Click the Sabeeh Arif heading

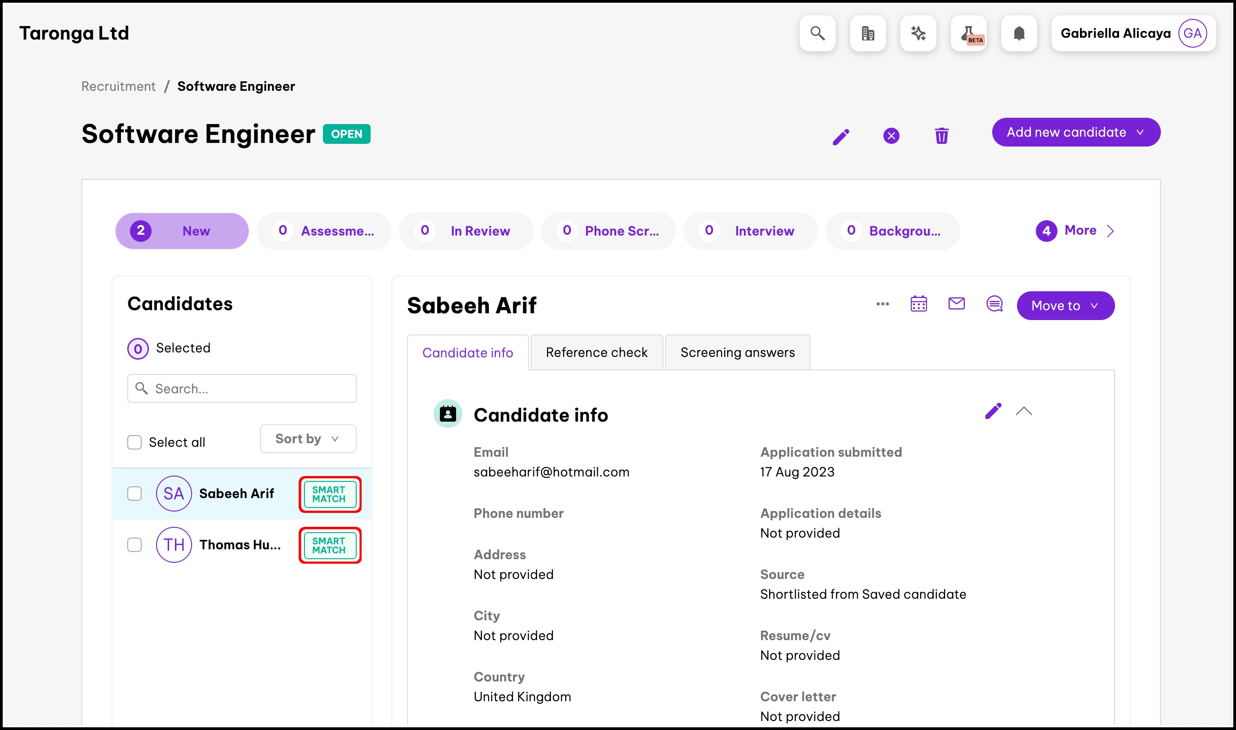471,305
